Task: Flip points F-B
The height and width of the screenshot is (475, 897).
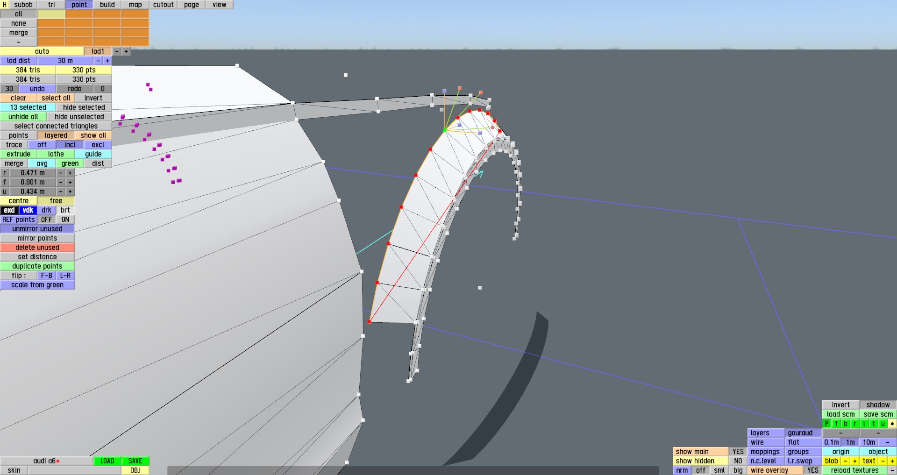Action: tap(47, 276)
